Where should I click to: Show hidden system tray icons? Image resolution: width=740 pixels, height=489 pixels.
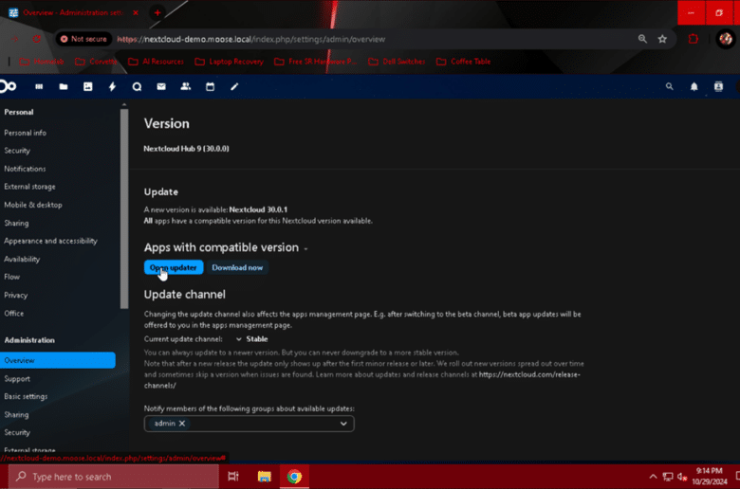(653, 477)
